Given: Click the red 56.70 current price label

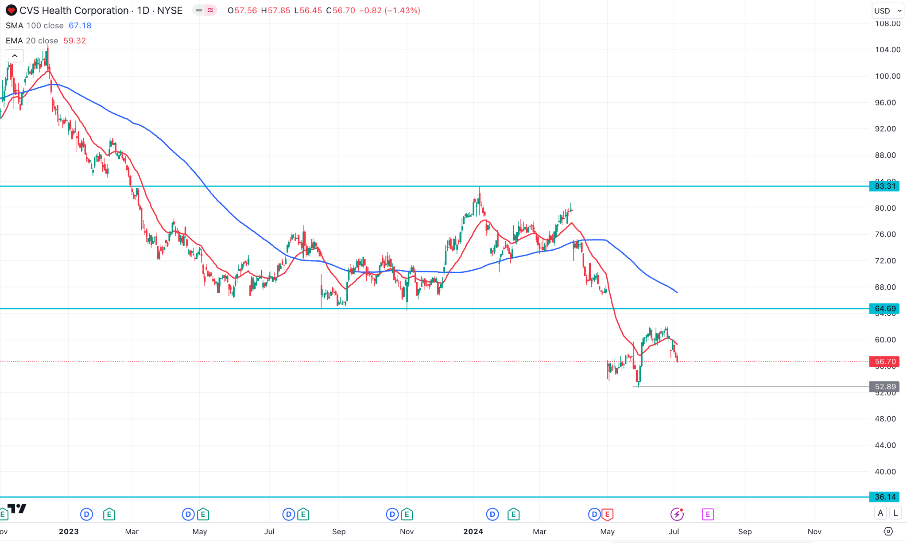Looking at the screenshot, I should click(x=884, y=361).
